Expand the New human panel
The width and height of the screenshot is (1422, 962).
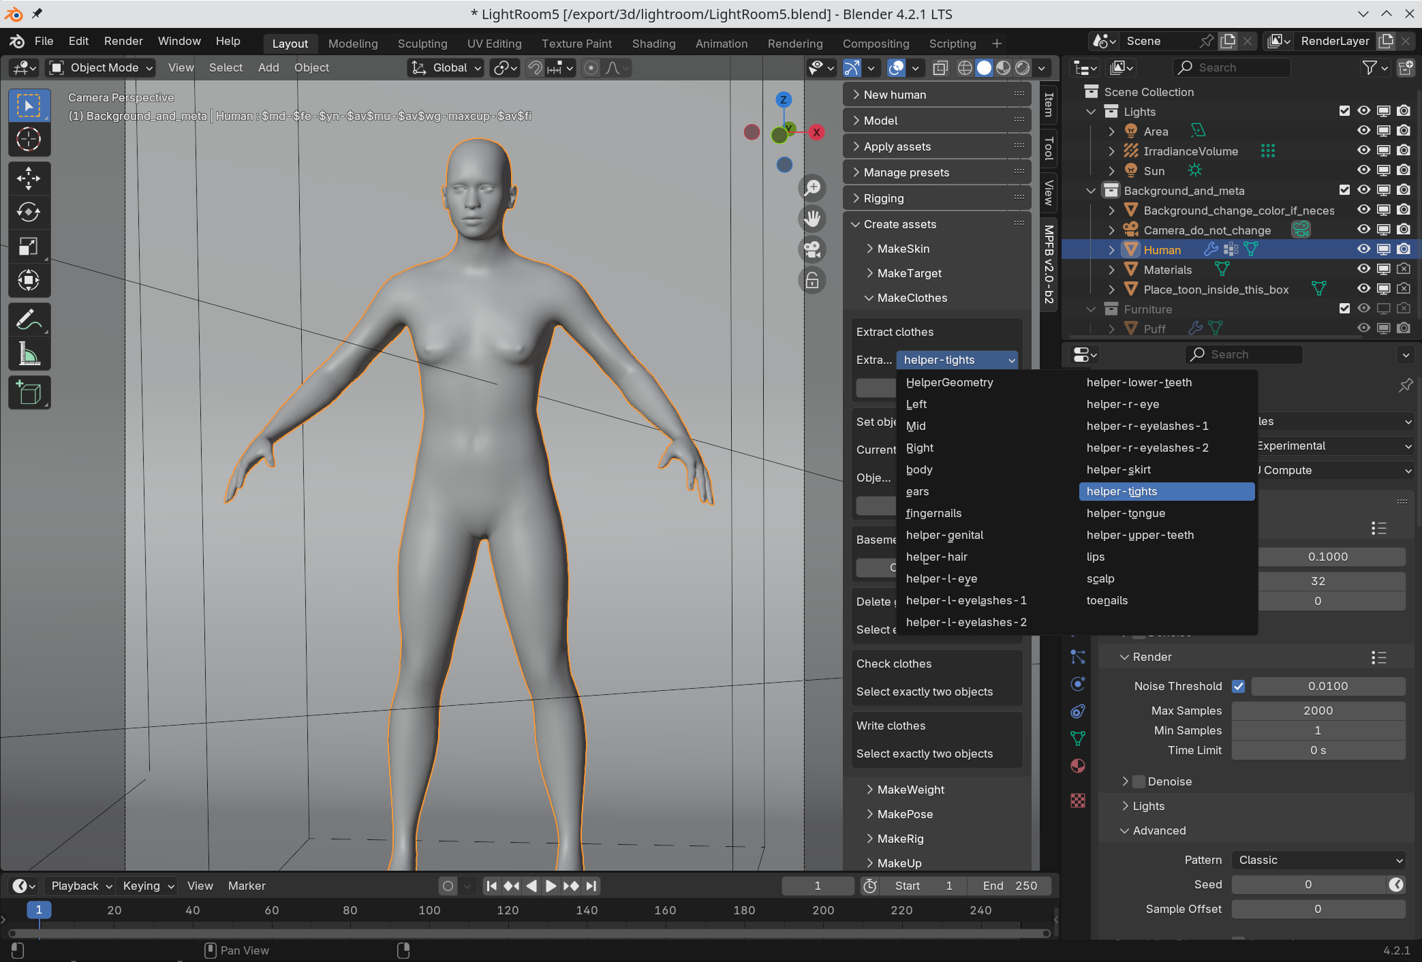tap(937, 95)
